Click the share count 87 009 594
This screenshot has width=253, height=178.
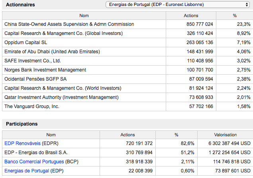(x=201, y=79)
